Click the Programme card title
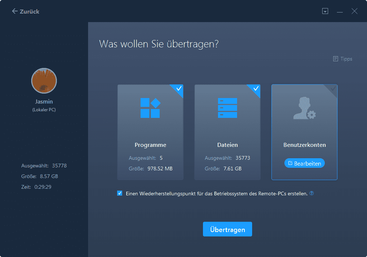The image size is (367, 257). coord(150,145)
